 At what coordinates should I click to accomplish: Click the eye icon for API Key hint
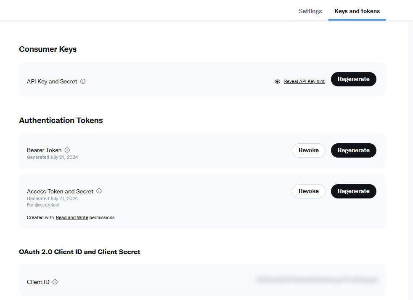coord(277,82)
